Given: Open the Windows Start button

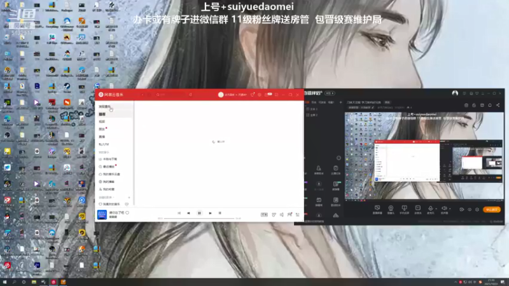Looking at the screenshot, I should pyautogui.click(x=4, y=282).
